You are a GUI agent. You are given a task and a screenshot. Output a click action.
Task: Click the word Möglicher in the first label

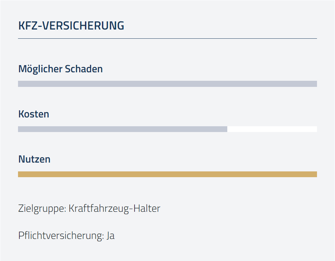tap(40, 69)
